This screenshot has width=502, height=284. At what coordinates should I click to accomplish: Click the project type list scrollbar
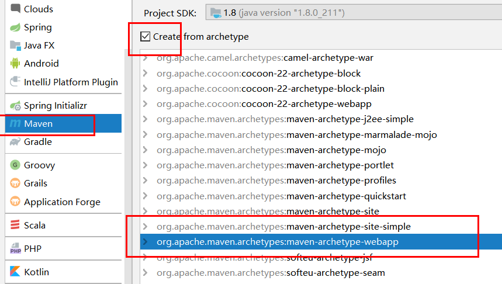coord(128,167)
